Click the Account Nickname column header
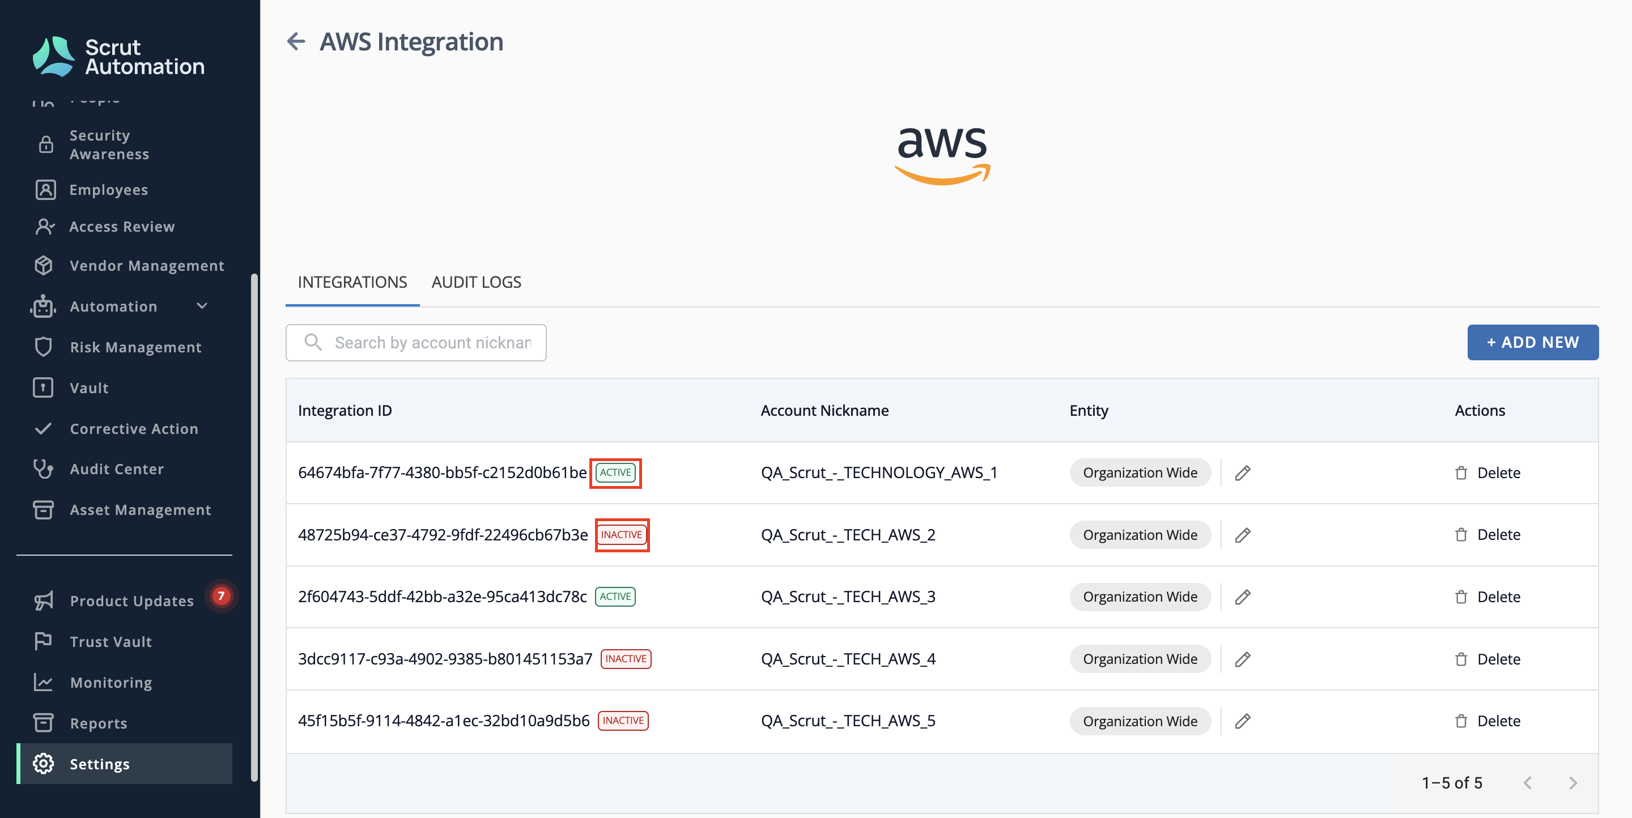Viewport: 1632px width, 818px height. click(824, 410)
